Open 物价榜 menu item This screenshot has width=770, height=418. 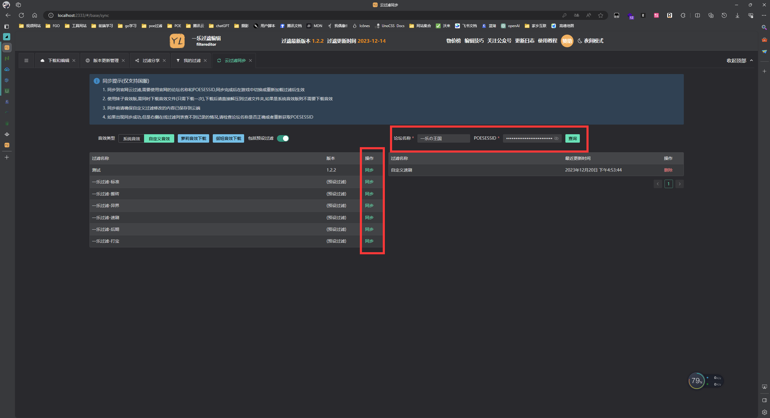pos(454,41)
